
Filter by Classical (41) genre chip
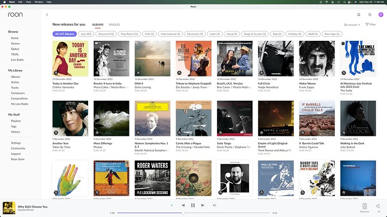[106, 34]
